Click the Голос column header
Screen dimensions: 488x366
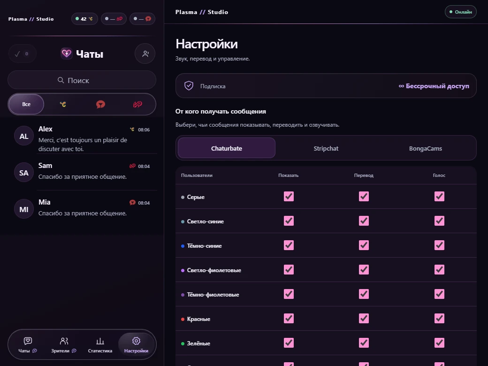tap(439, 175)
